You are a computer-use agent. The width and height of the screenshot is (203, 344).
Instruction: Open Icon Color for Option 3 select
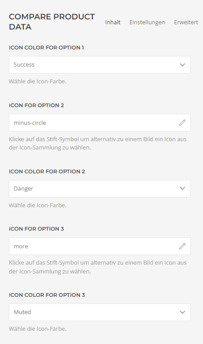[100, 312]
